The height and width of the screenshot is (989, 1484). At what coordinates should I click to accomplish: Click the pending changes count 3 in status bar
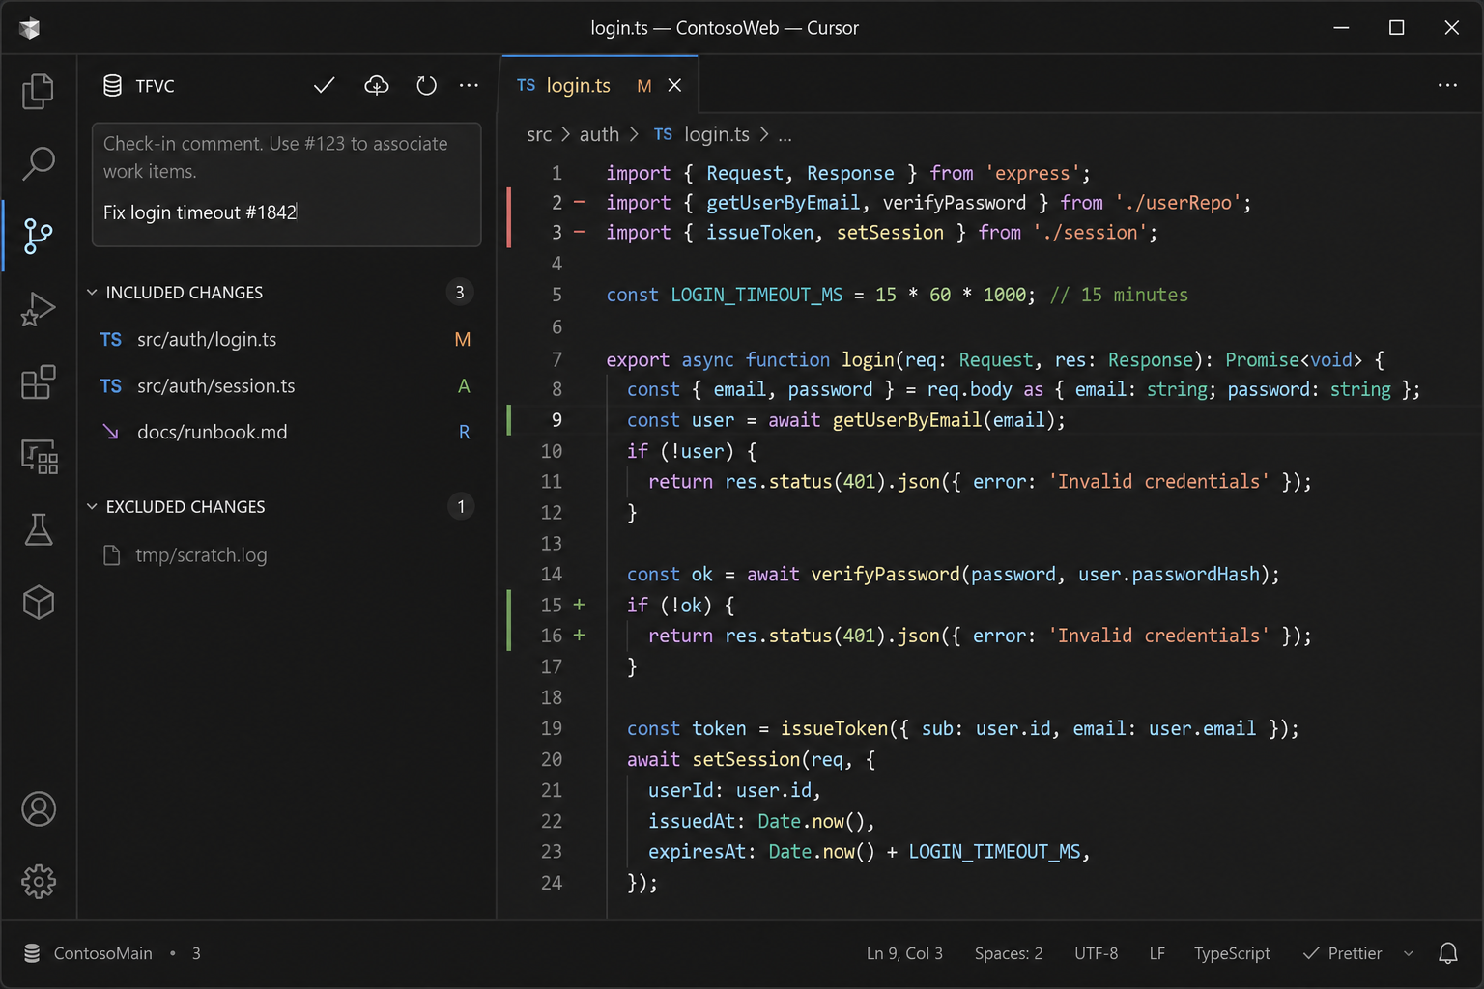pos(196,953)
